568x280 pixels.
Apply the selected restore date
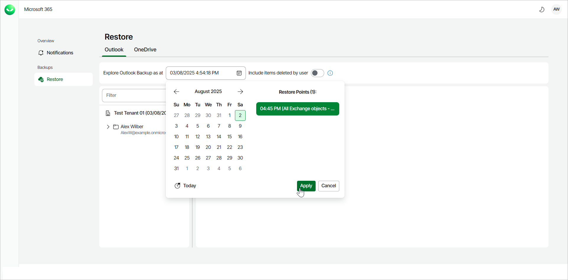point(306,186)
